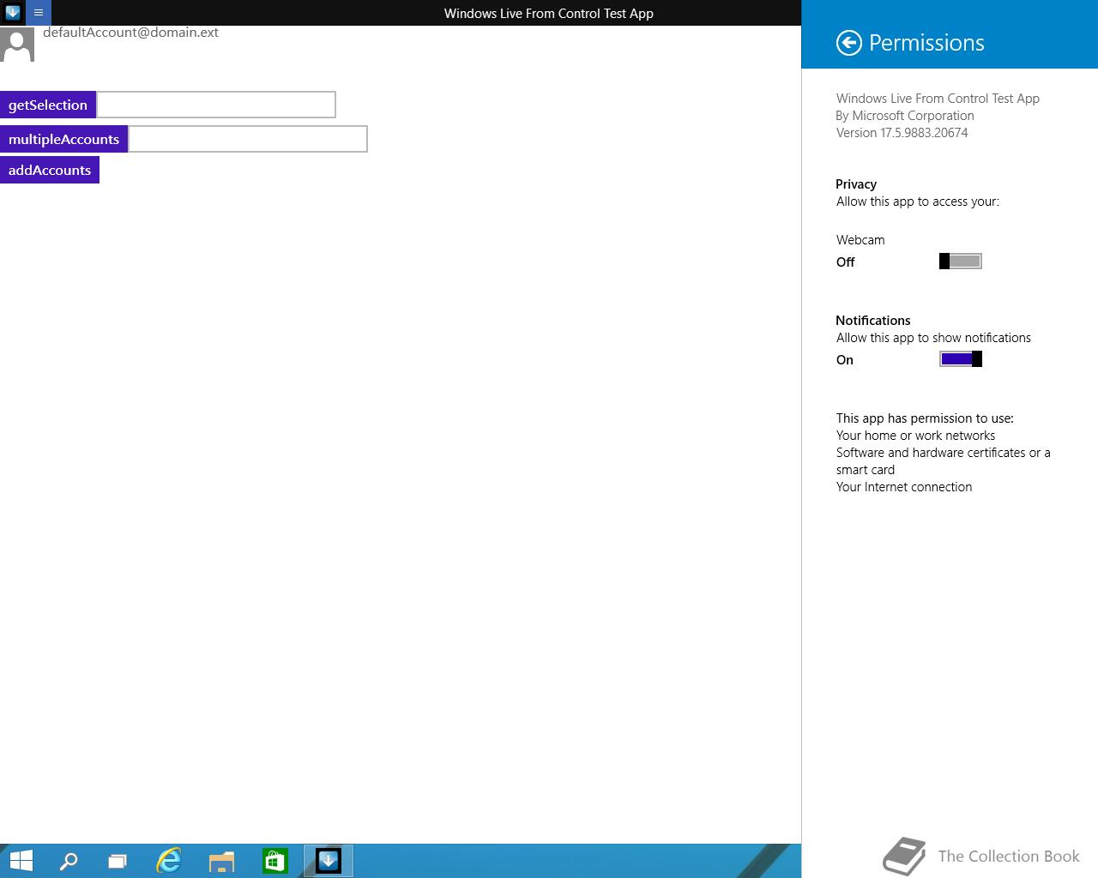The image size is (1098, 878).
Task: Click defaultAccount@domain.ext email text
Action: coord(130,33)
